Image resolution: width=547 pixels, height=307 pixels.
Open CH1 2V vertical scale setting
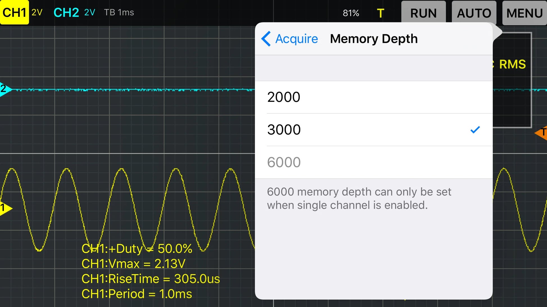click(37, 12)
